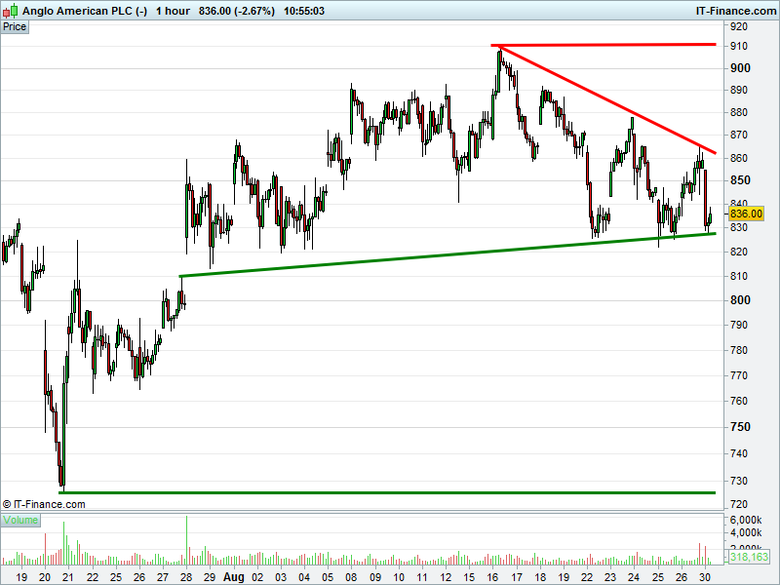Screen dimensions: 780x585
Task: Select the green horizontal support line near 725
Action: [x=387, y=492]
